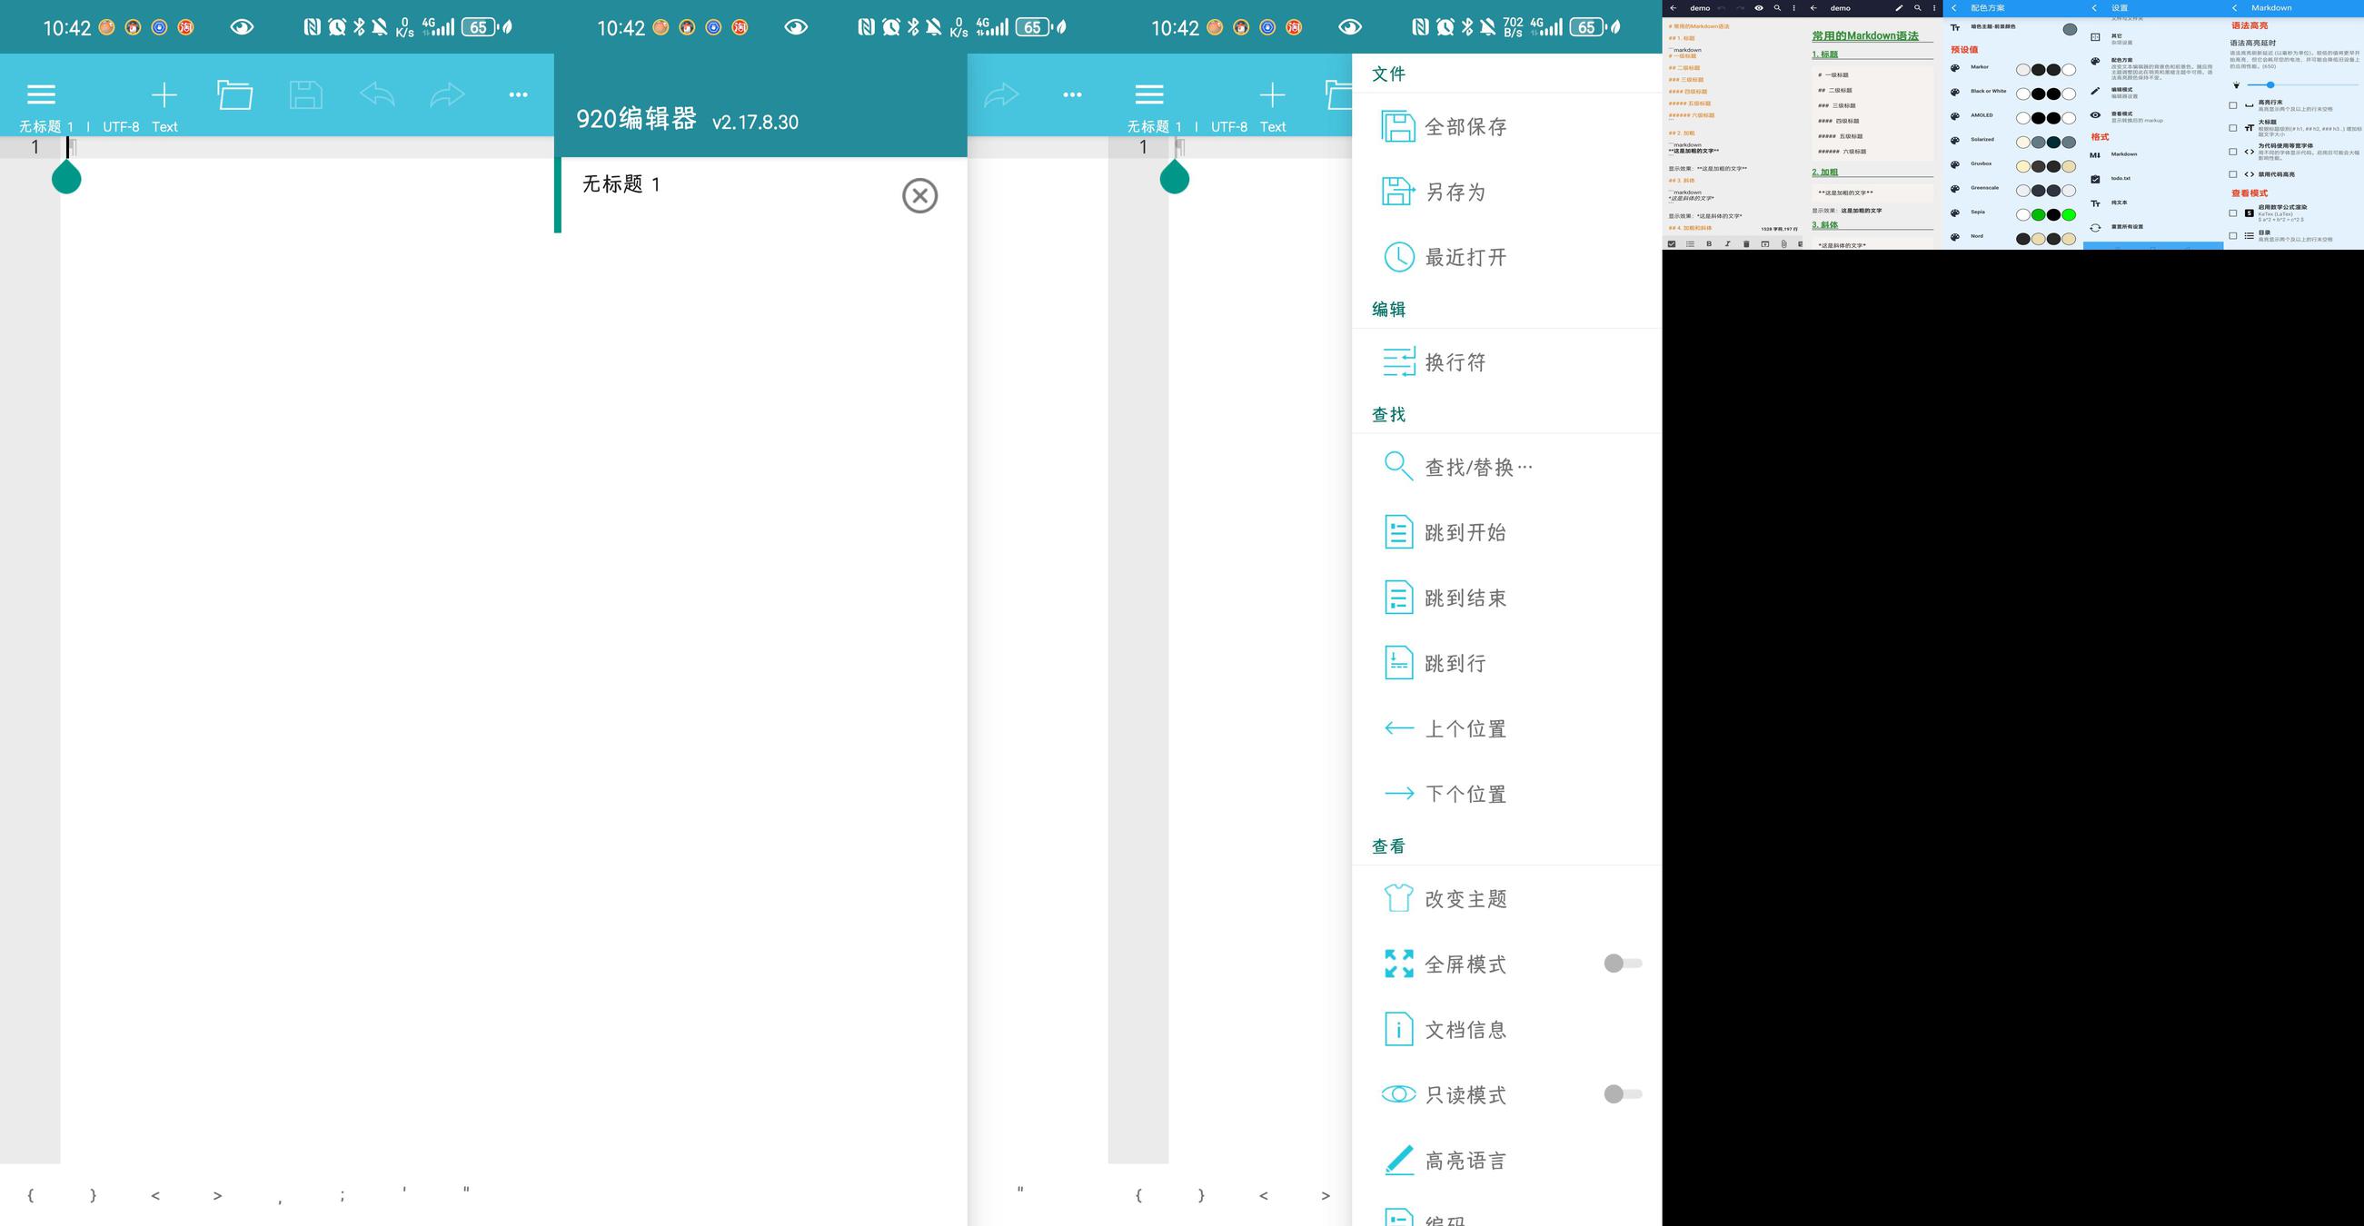This screenshot has height=1226, width=2364.
Task: Tap the plus icon next to the 文件 side menu
Action: (x=1272, y=94)
